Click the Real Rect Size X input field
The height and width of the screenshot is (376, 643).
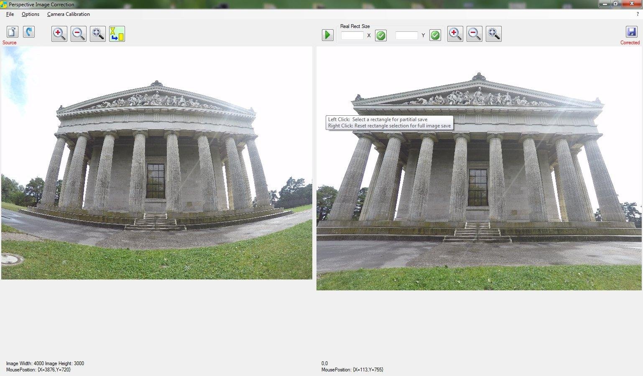pyautogui.click(x=352, y=36)
